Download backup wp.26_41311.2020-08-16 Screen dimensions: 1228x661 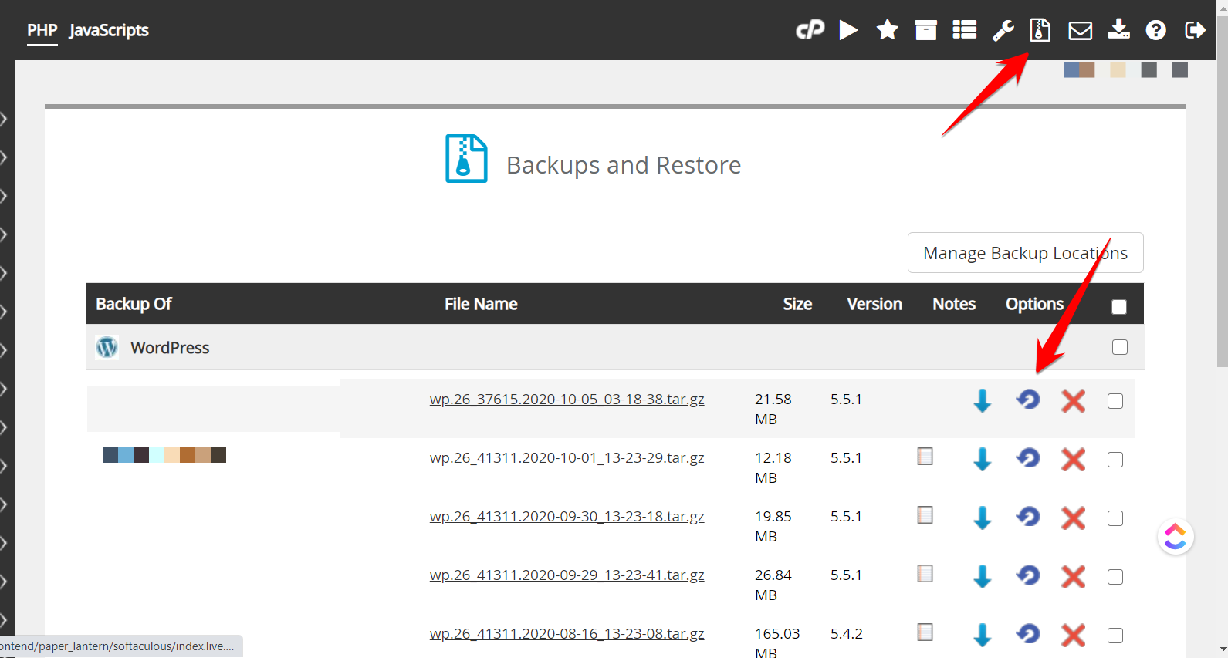(x=982, y=635)
